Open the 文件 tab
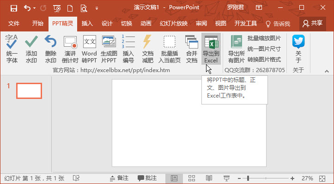The width and height of the screenshot is (334, 184). point(14,23)
